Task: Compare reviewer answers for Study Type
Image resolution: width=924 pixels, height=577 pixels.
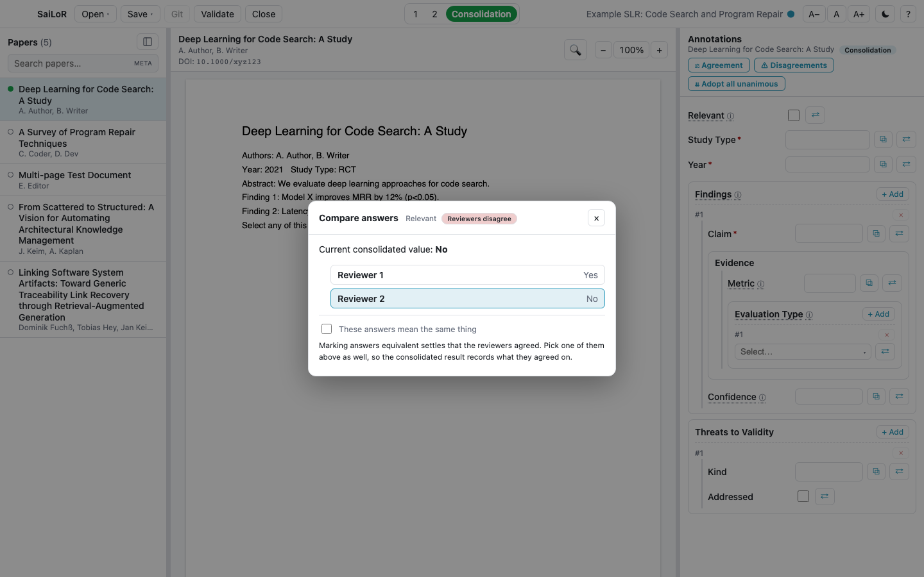Action: (x=906, y=139)
